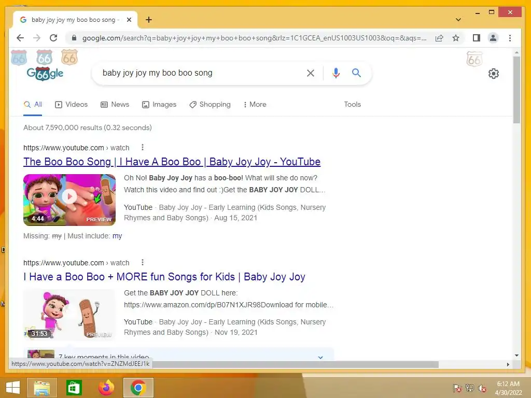Switch to the Images tab
Viewport: 531px width, 398px height.
point(159,105)
